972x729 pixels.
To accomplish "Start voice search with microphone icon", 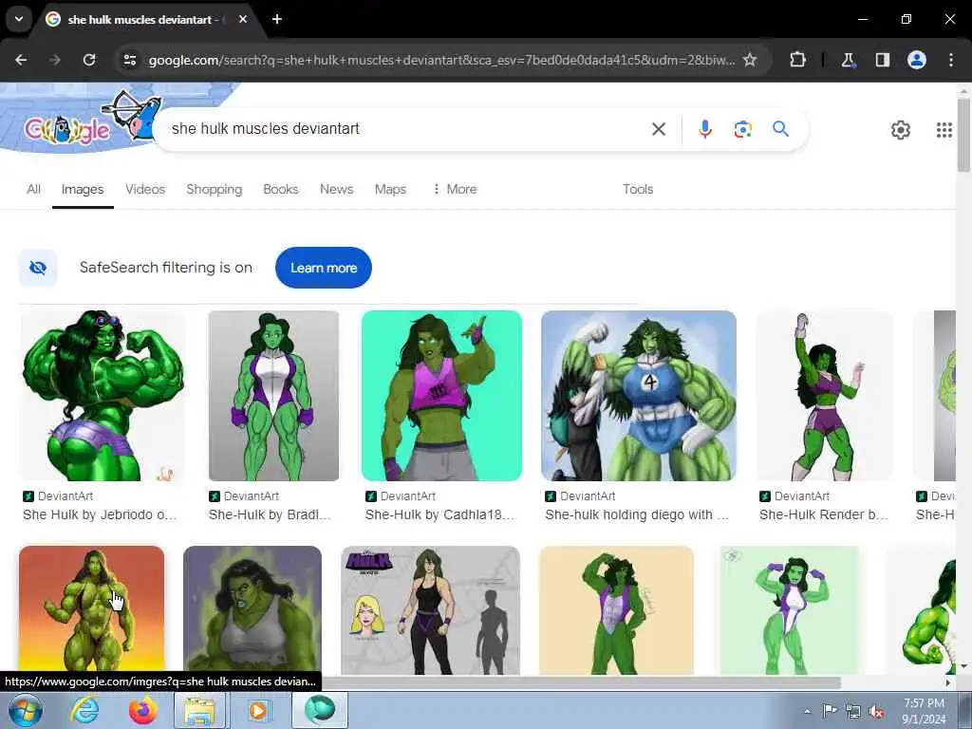I will coord(705,129).
